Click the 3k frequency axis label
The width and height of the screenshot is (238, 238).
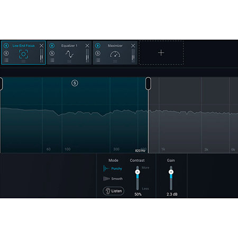[206, 150]
